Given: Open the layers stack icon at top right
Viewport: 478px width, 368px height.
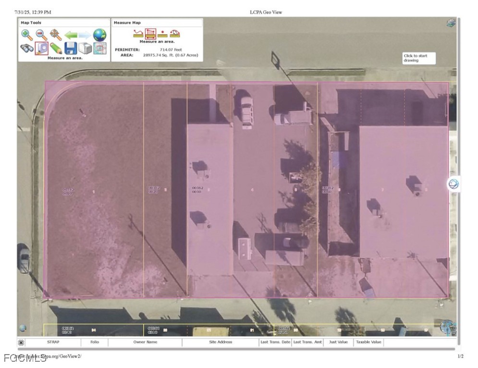Looking at the screenshot, I should coord(451,23).
